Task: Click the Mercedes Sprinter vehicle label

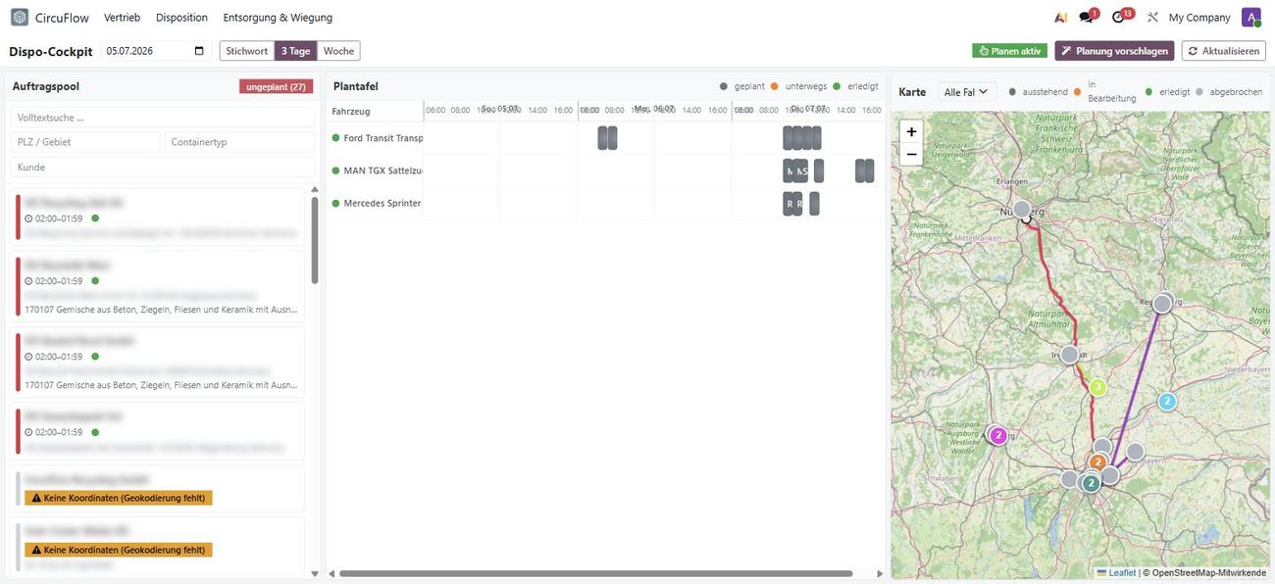Action: tap(382, 203)
